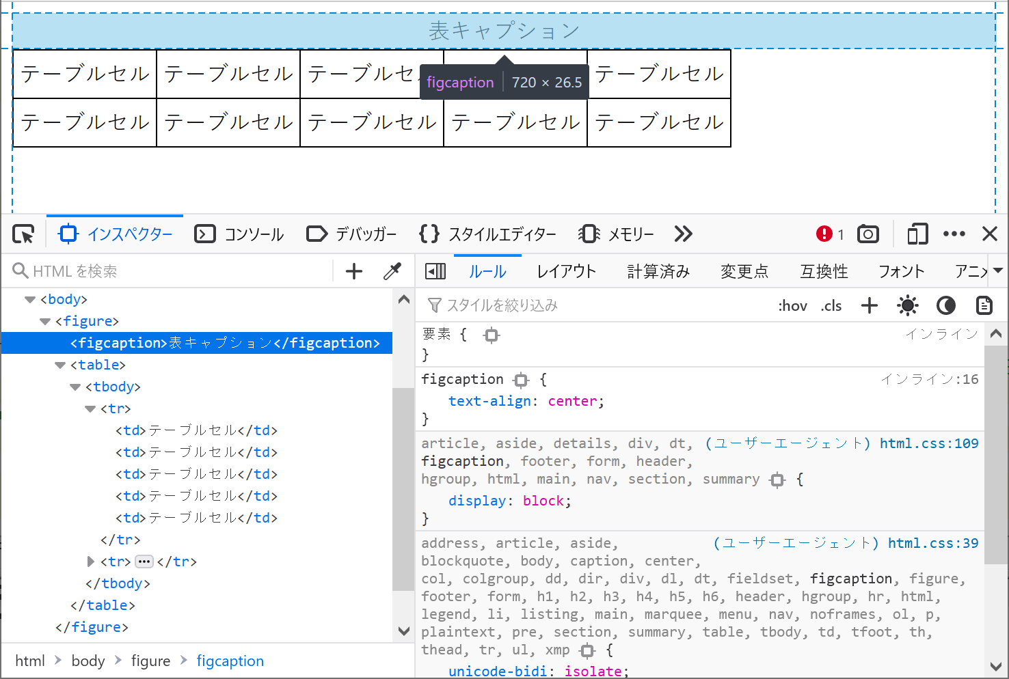
Task: Add a new style rule
Action: (x=870, y=305)
